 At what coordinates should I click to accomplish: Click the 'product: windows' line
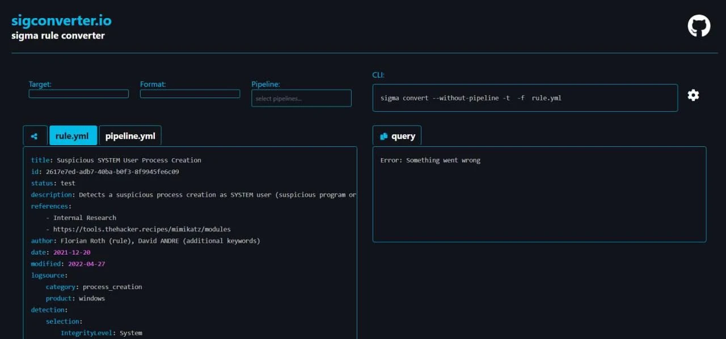coord(75,298)
